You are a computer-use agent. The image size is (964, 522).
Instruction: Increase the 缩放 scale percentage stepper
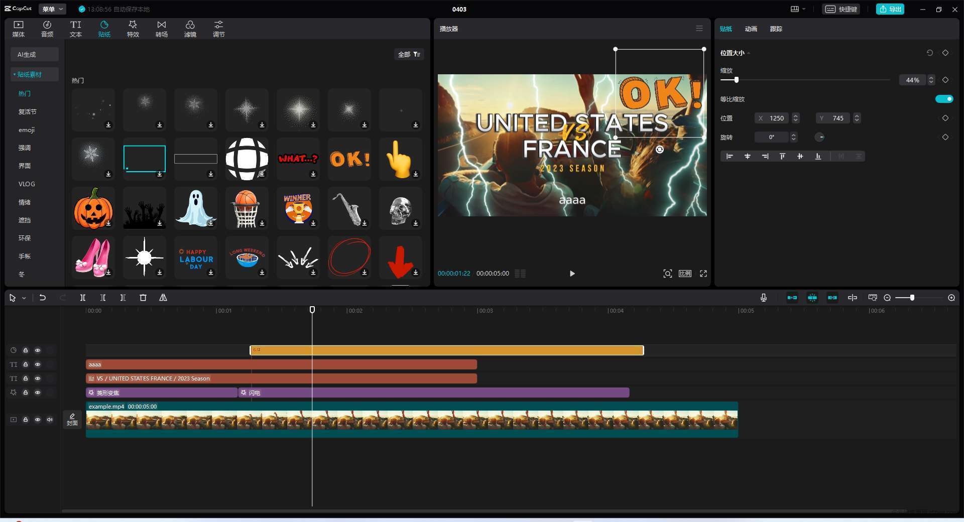click(x=931, y=78)
